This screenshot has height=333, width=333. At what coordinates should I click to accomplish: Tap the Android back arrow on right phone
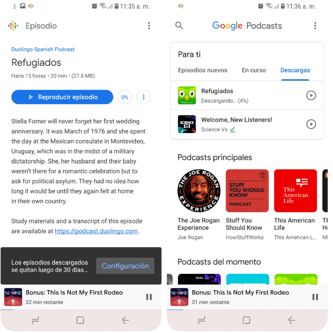pos(291,320)
